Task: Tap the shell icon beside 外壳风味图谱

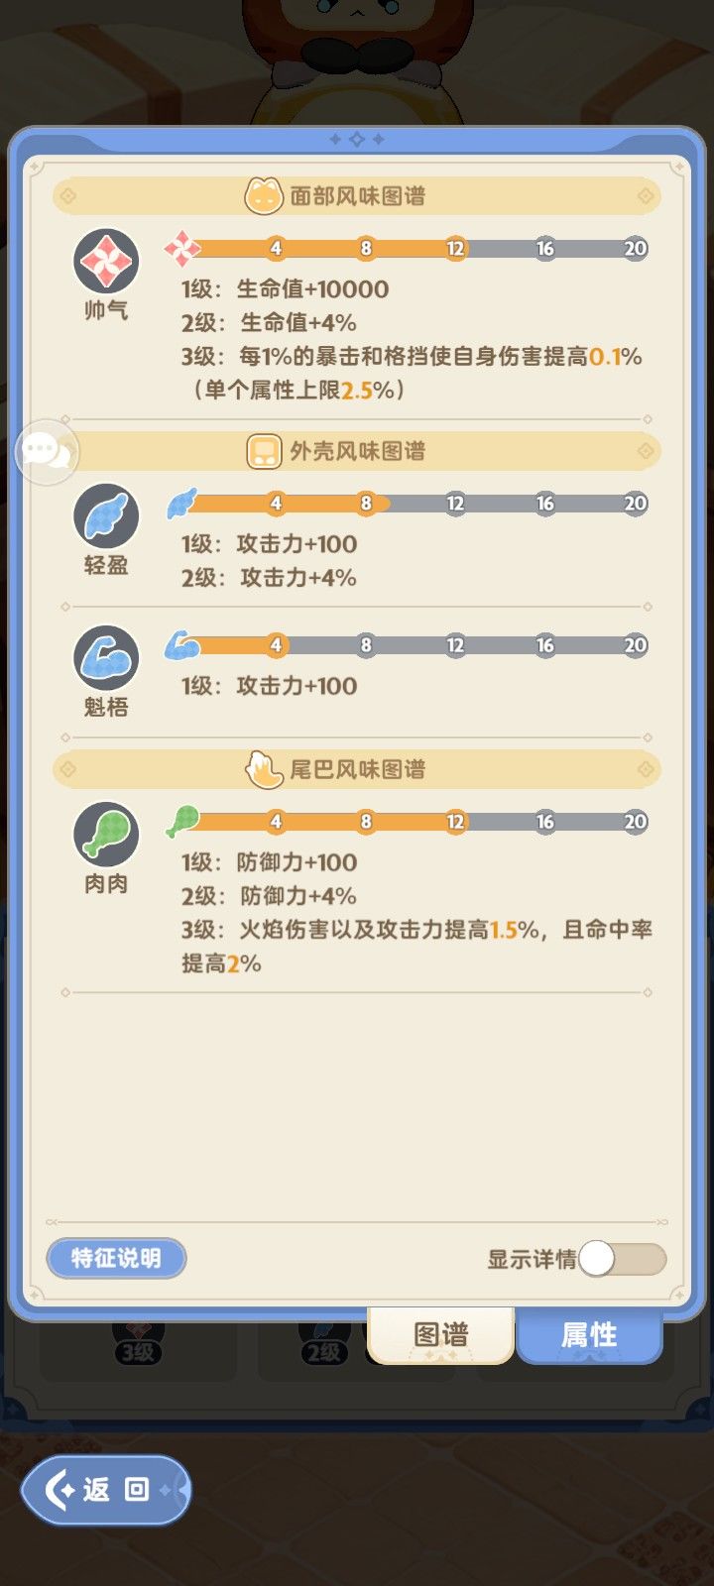Action: click(264, 452)
